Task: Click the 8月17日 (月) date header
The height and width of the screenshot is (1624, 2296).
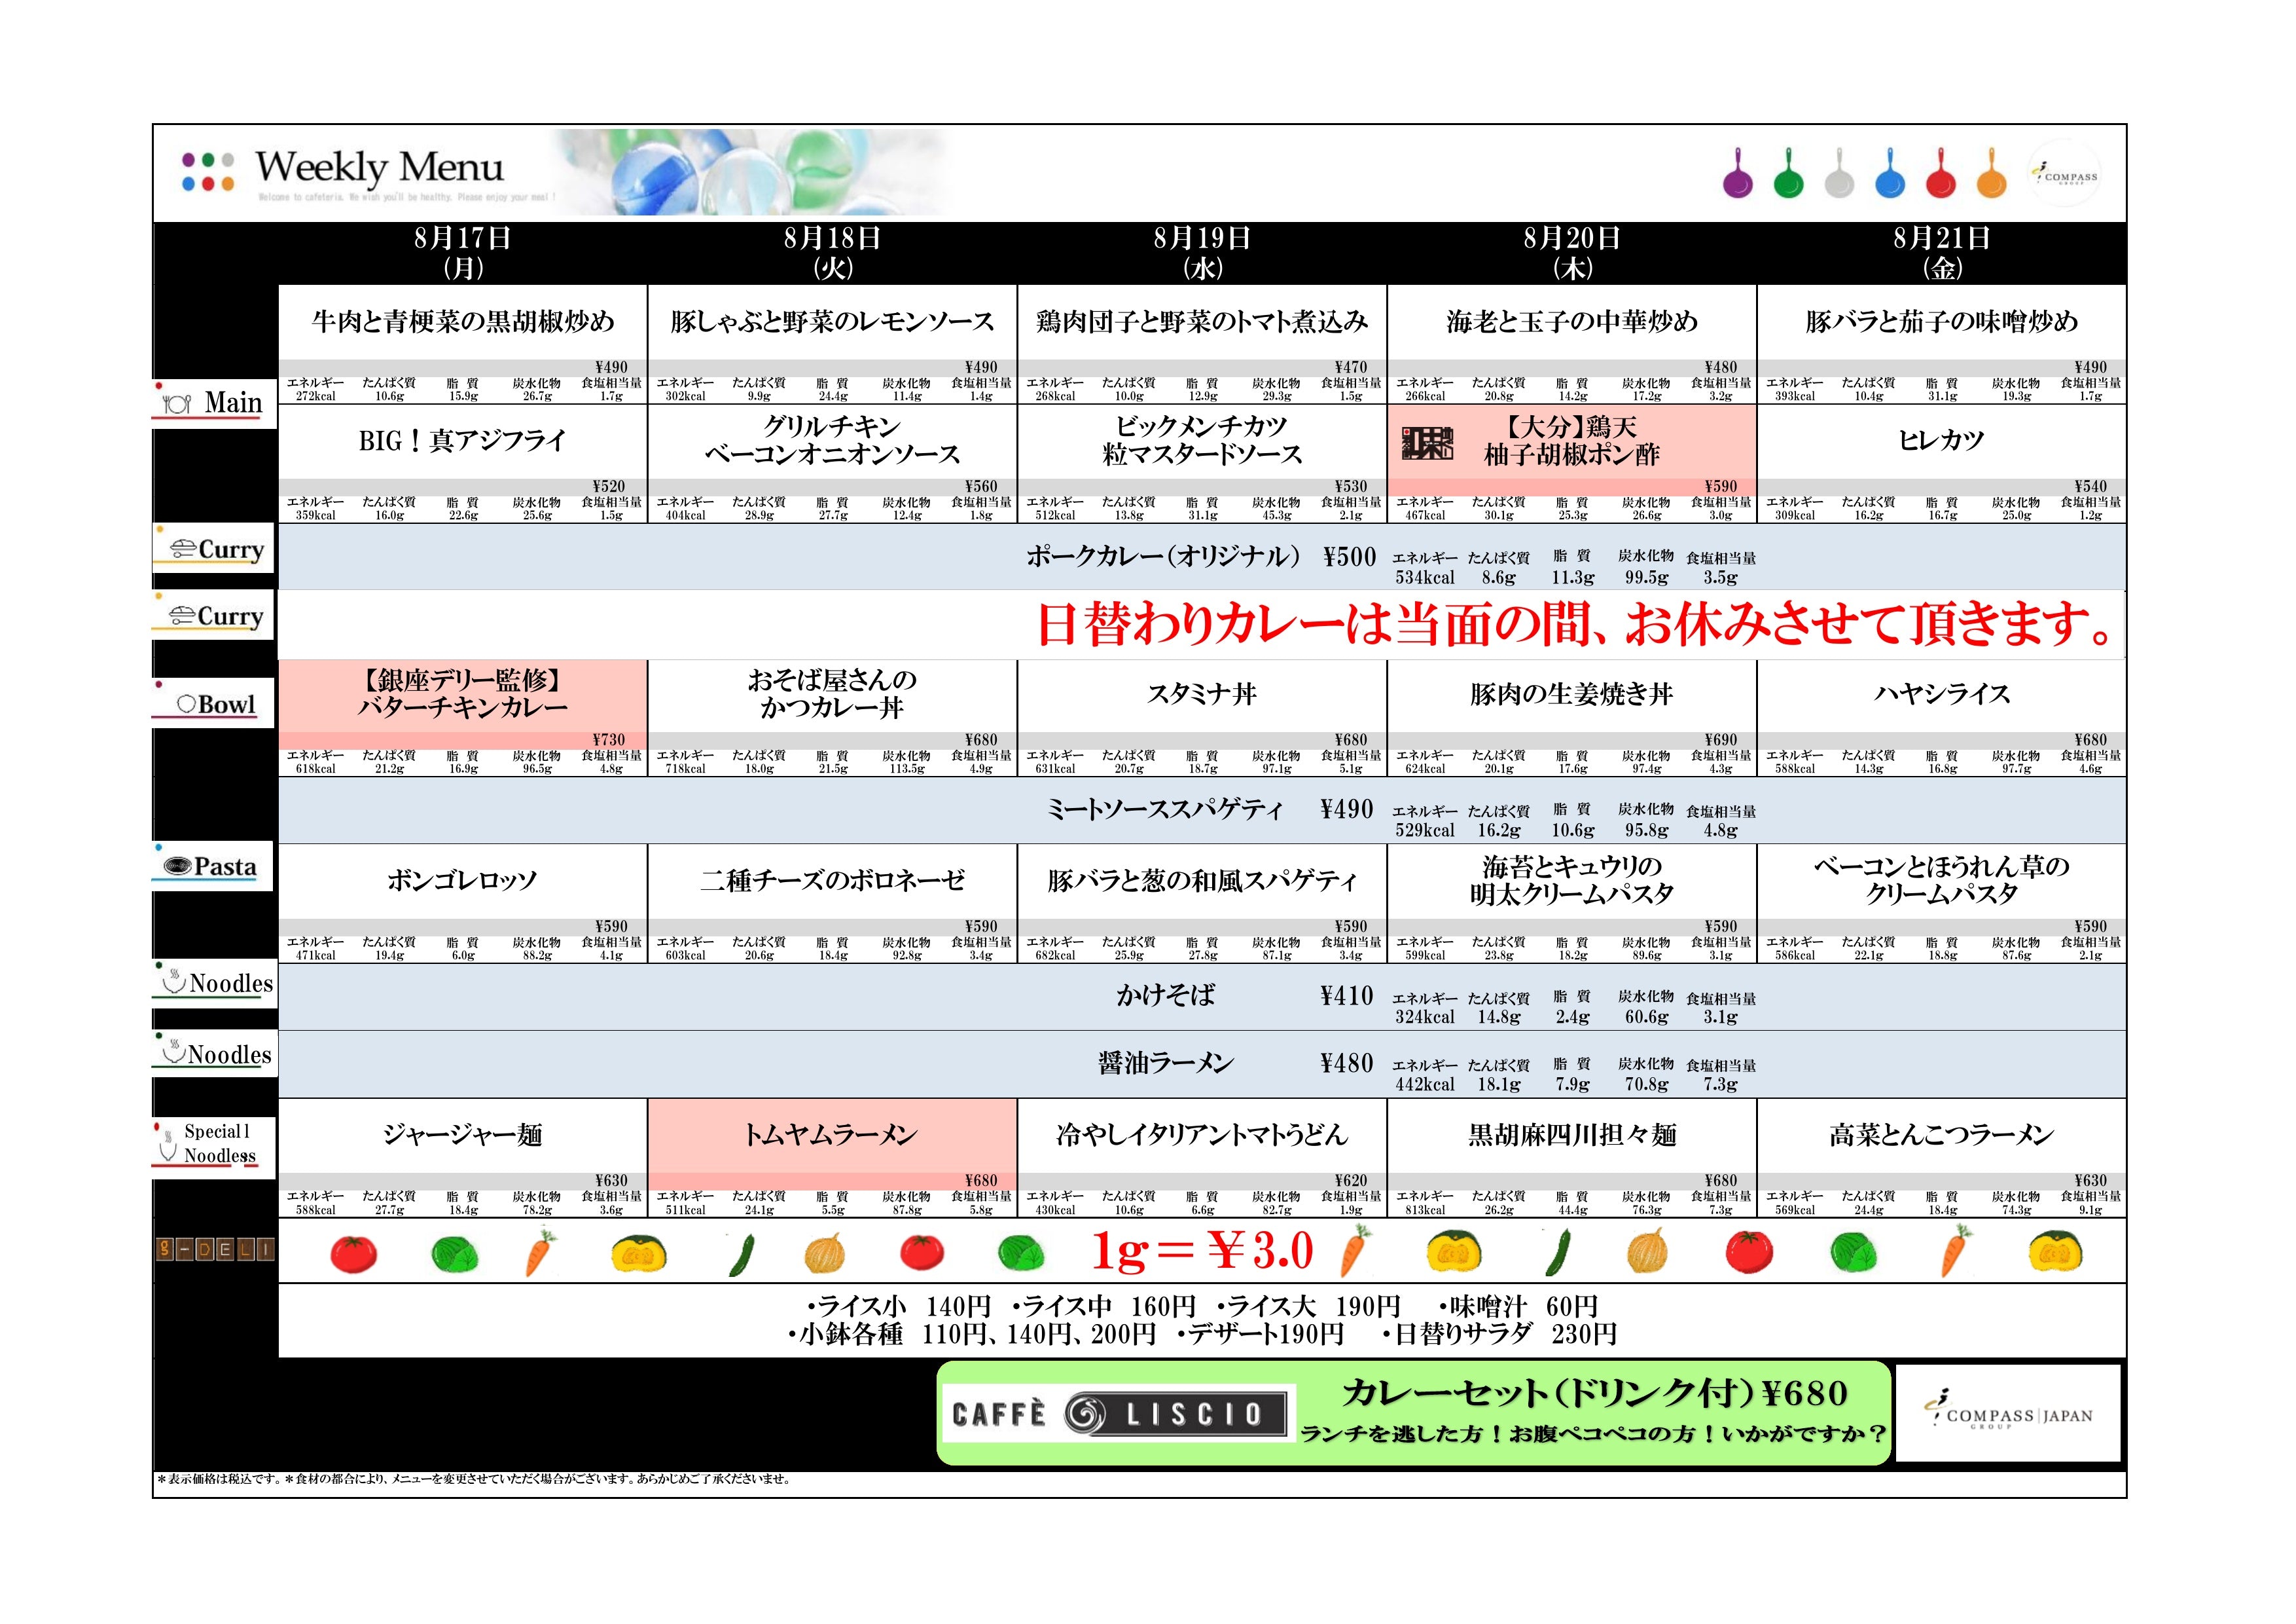Action: [x=463, y=252]
